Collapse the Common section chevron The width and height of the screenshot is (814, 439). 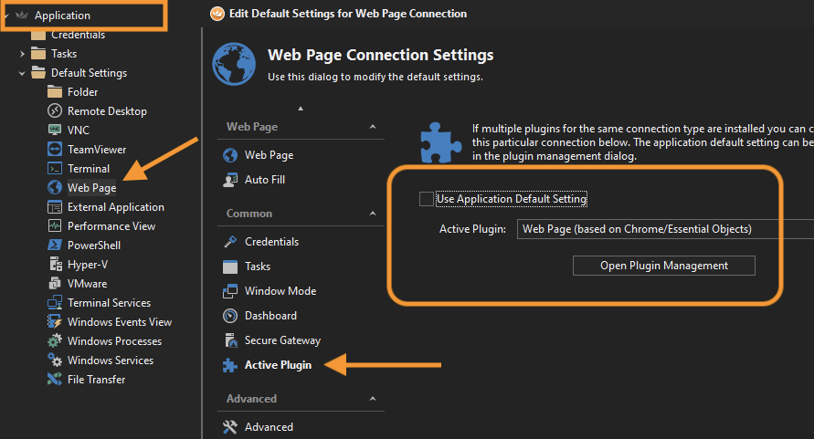pyautogui.click(x=372, y=214)
